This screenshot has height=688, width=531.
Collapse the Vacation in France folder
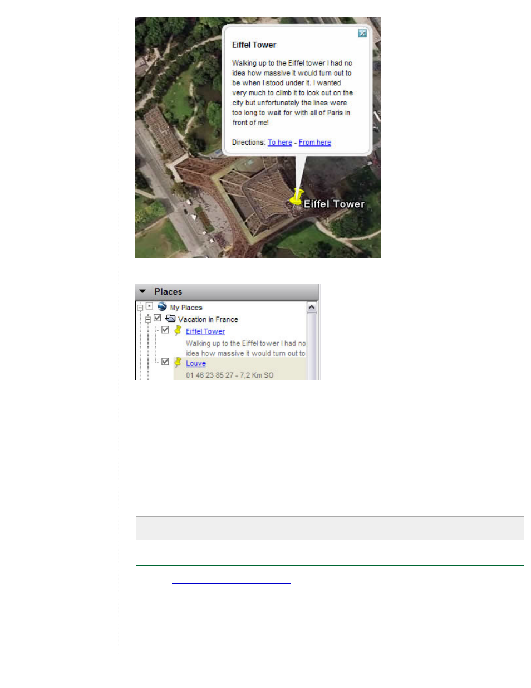(x=148, y=319)
